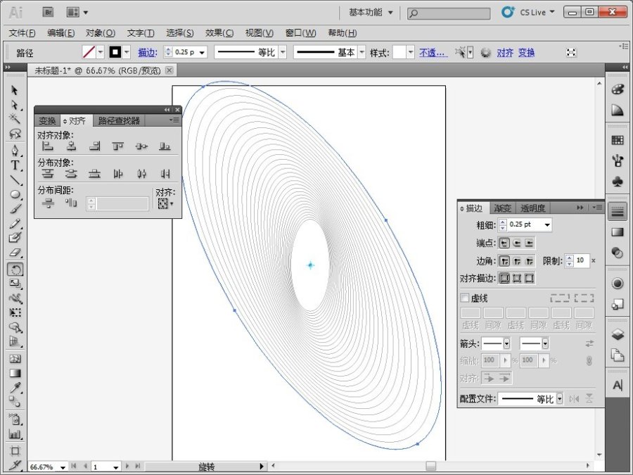Select the Line Segment tool
The image size is (633, 475).
15,179
